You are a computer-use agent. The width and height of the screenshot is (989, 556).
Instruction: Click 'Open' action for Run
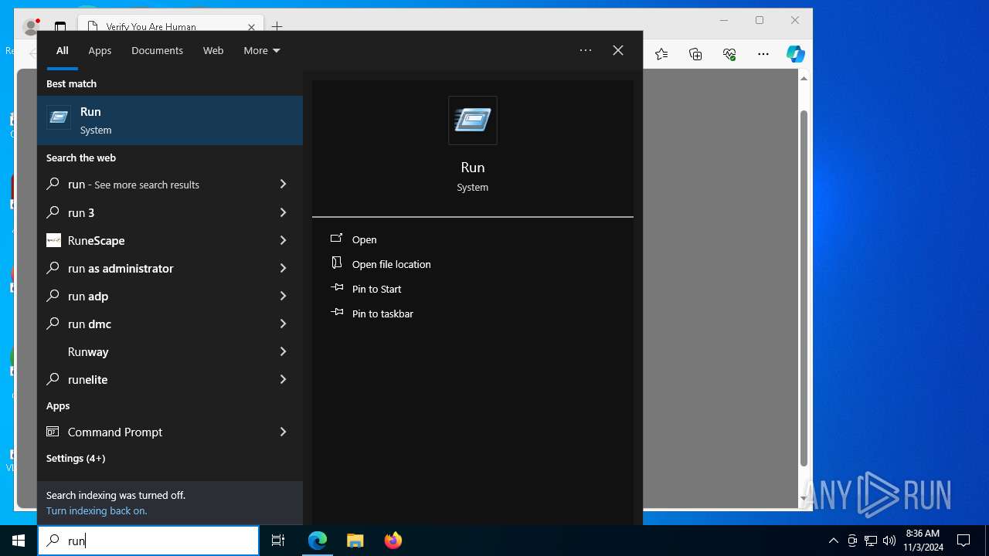coord(365,239)
